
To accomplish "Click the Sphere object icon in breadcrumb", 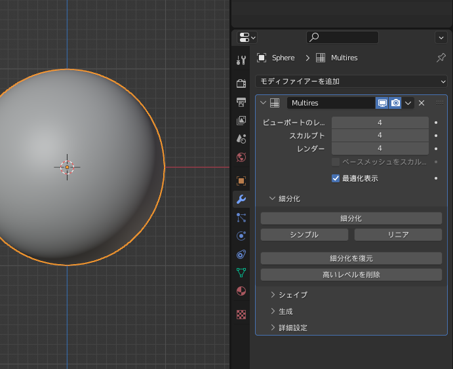I will [262, 58].
